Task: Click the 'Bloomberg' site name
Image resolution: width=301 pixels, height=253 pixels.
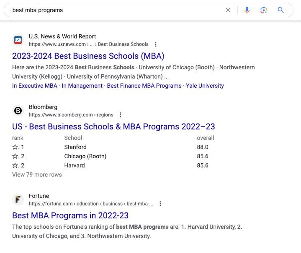Action: coord(43,107)
